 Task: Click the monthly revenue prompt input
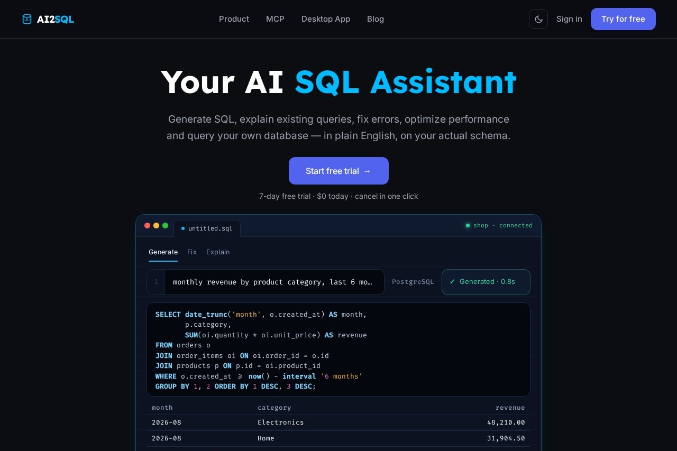pos(274,282)
